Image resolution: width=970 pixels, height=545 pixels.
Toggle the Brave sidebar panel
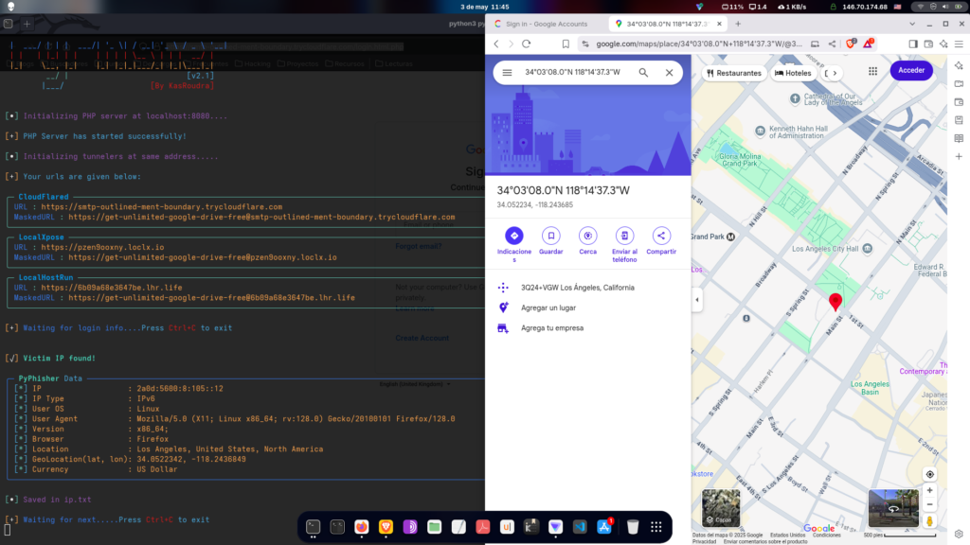[x=913, y=44]
